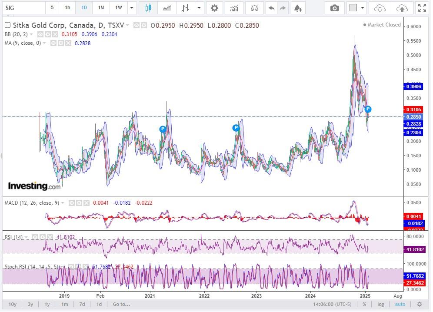Open MA indicator settings gear
The width and height of the screenshot is (433, 312).
pos(61,43)
